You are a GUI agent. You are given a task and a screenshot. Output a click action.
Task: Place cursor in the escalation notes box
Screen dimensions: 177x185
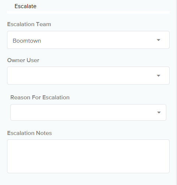pyautogui.click(x=88, y=156)
